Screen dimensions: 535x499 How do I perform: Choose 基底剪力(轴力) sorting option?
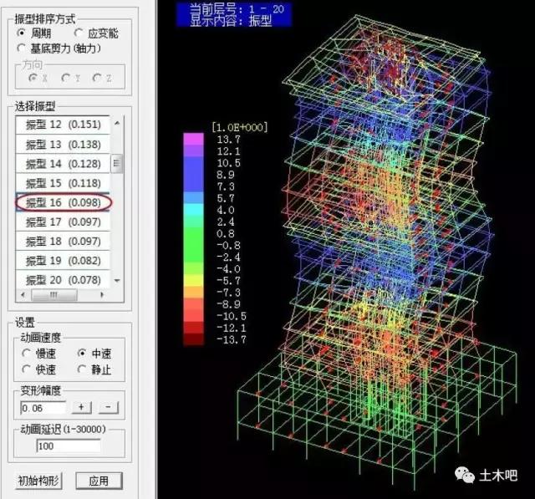(x=21, y=48)
